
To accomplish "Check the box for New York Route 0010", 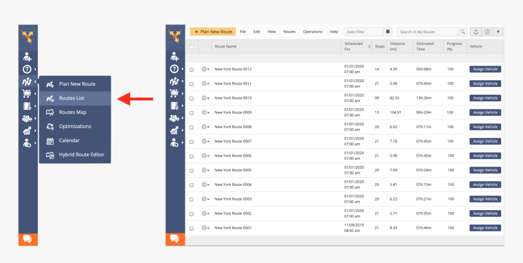I will click(192, 98).
